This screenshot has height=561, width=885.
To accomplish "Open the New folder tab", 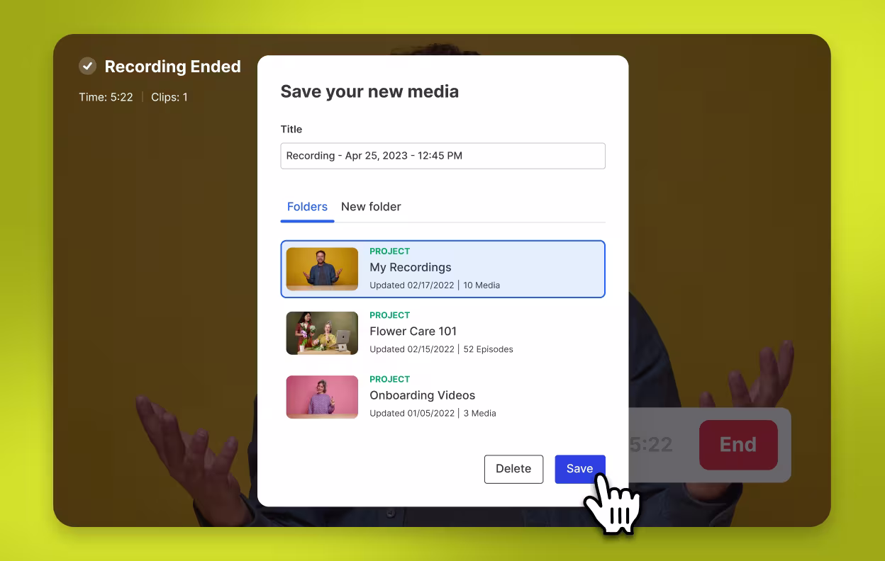I will click(x=371, y=207).
